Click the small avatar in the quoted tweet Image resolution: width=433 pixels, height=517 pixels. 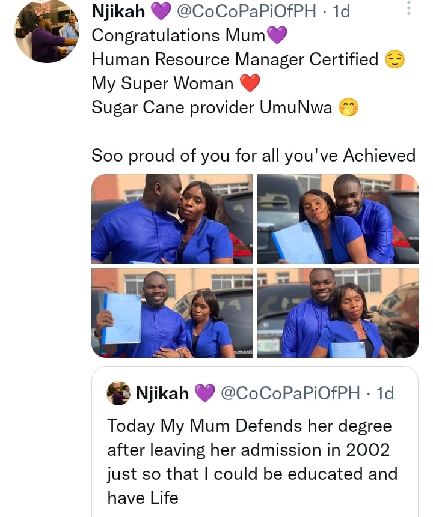[119, 393]
